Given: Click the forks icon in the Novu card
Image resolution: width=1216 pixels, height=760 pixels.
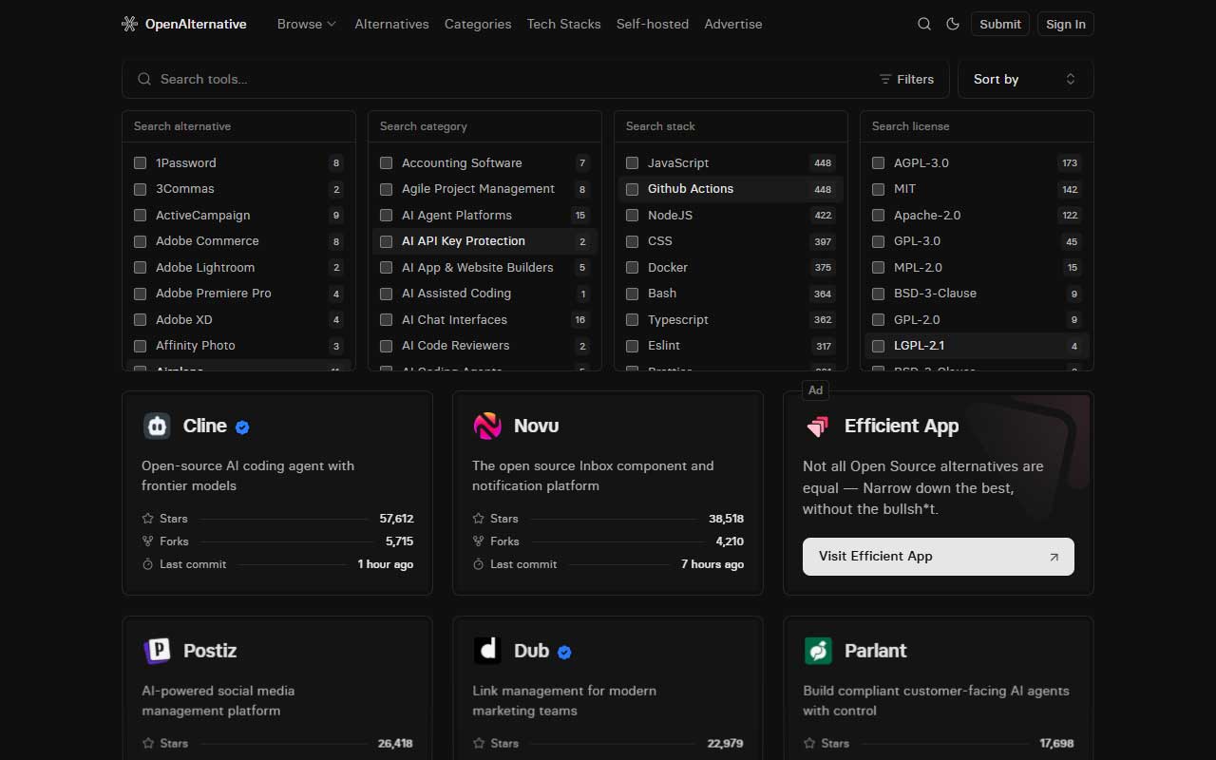Looking at the screenshot, I should [478, 541].
